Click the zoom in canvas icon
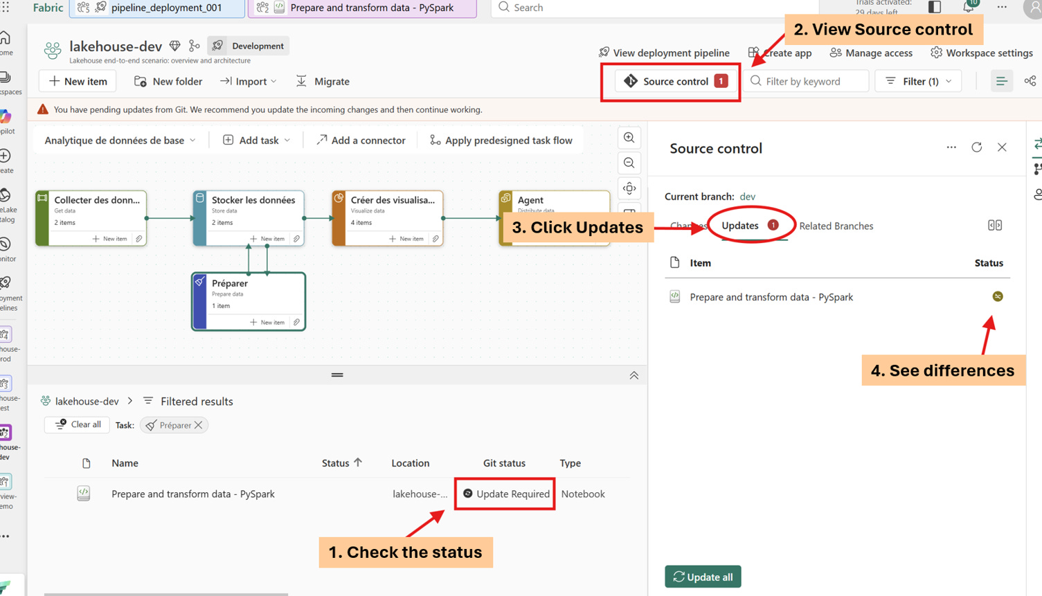The height and width of the screenshot is (596, 1042). tap(629, 137)
